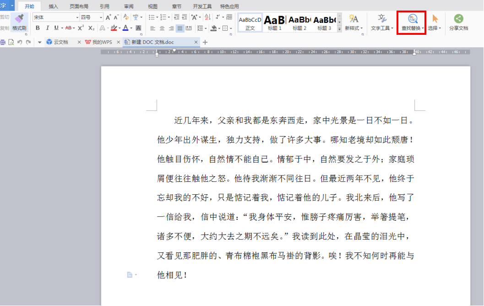
Task: Select the 格式刷 (Format Painter) tool
Action: [x=18, y=22]
